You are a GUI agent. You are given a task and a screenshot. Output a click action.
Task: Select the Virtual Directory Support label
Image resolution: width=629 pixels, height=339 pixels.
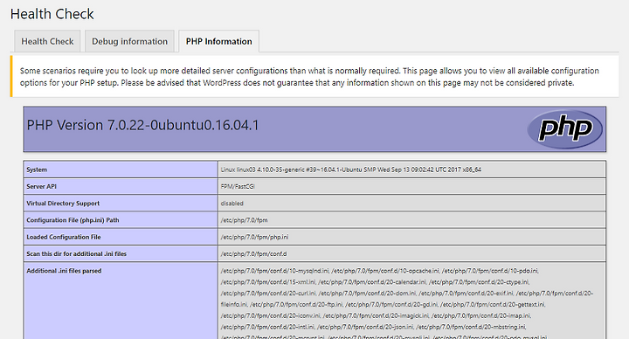tap(63, 204)
